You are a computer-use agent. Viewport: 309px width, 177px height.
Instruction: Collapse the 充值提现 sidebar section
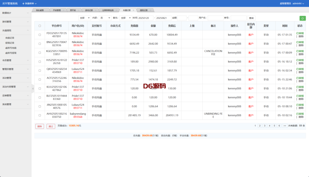pyautogui.click(x=16, y=30)
